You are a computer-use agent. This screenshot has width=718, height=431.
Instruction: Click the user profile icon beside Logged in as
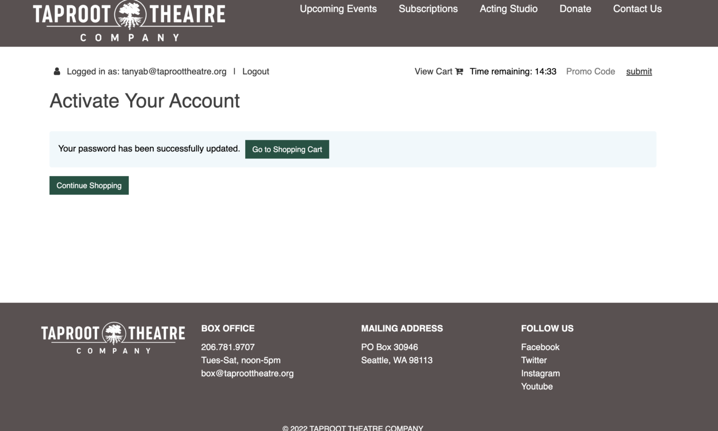pyautogui.click(x=57, y=71)
